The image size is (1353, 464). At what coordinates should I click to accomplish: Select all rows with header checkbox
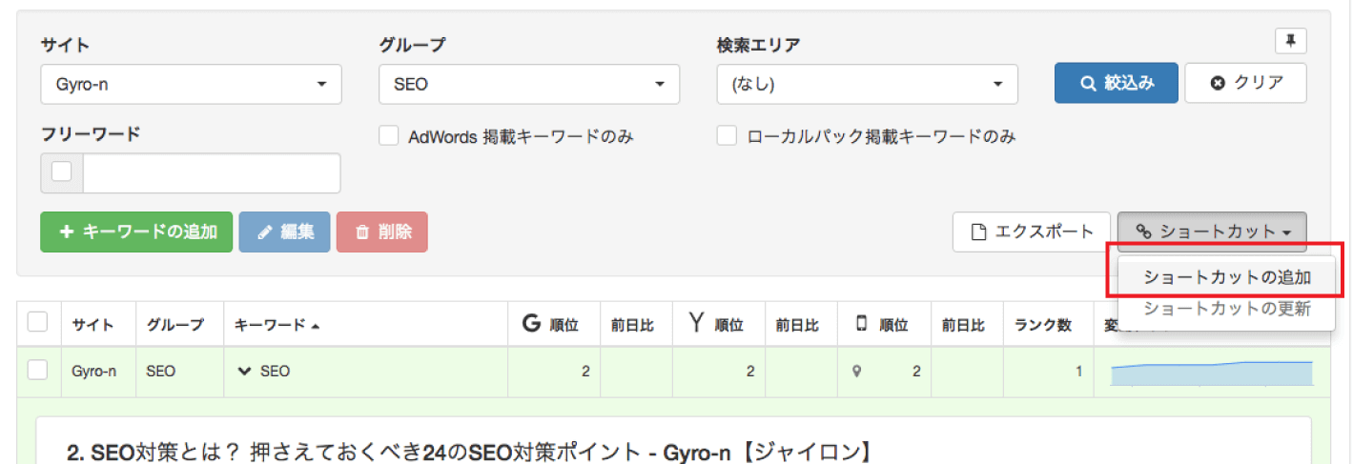(x=38, y=323)
